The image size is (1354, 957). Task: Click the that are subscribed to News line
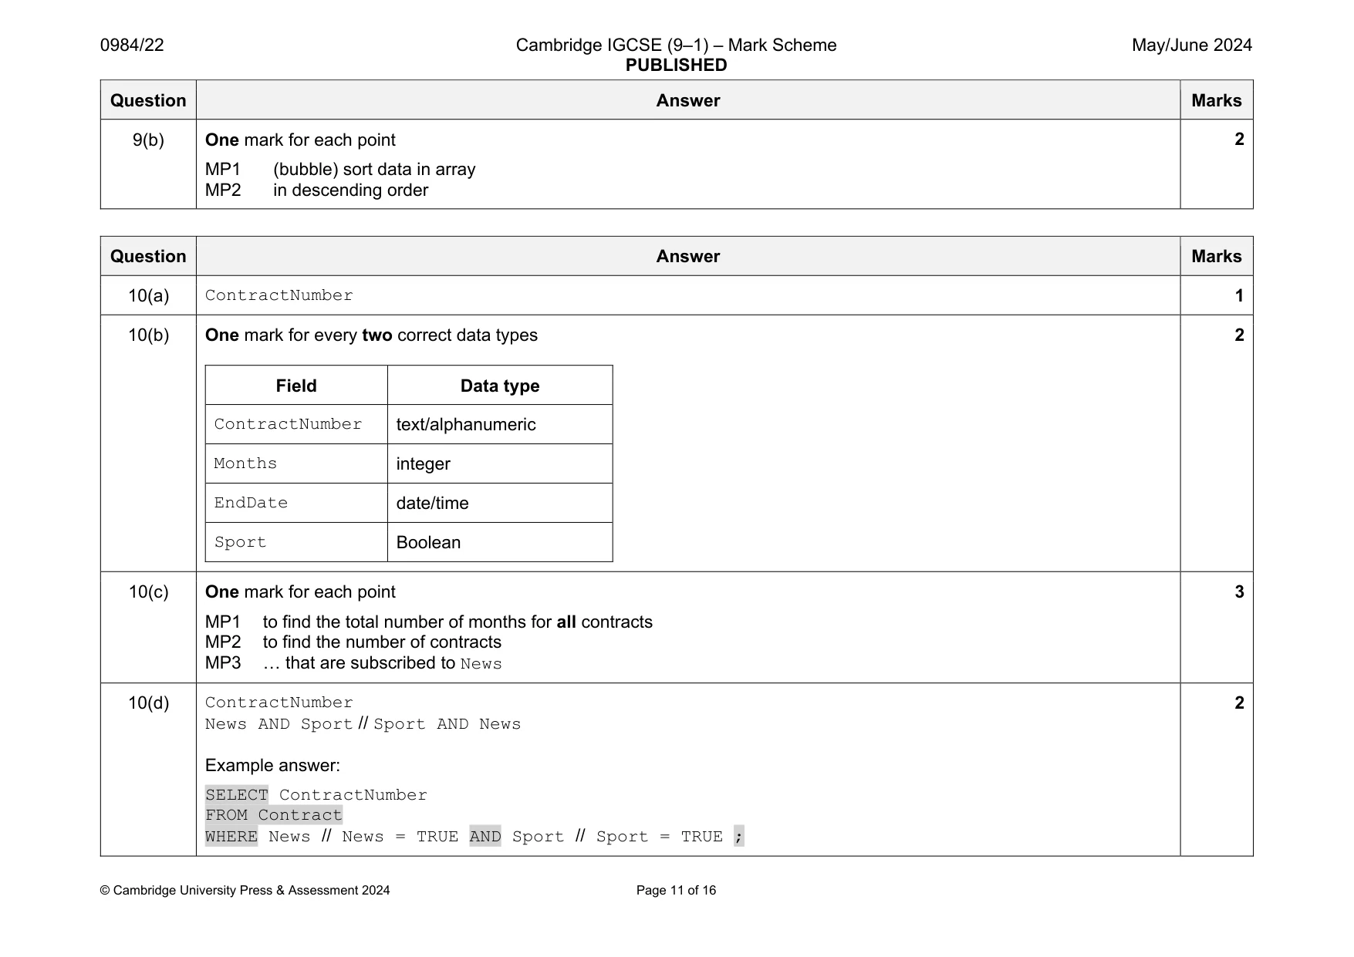[x=353, y=663]
